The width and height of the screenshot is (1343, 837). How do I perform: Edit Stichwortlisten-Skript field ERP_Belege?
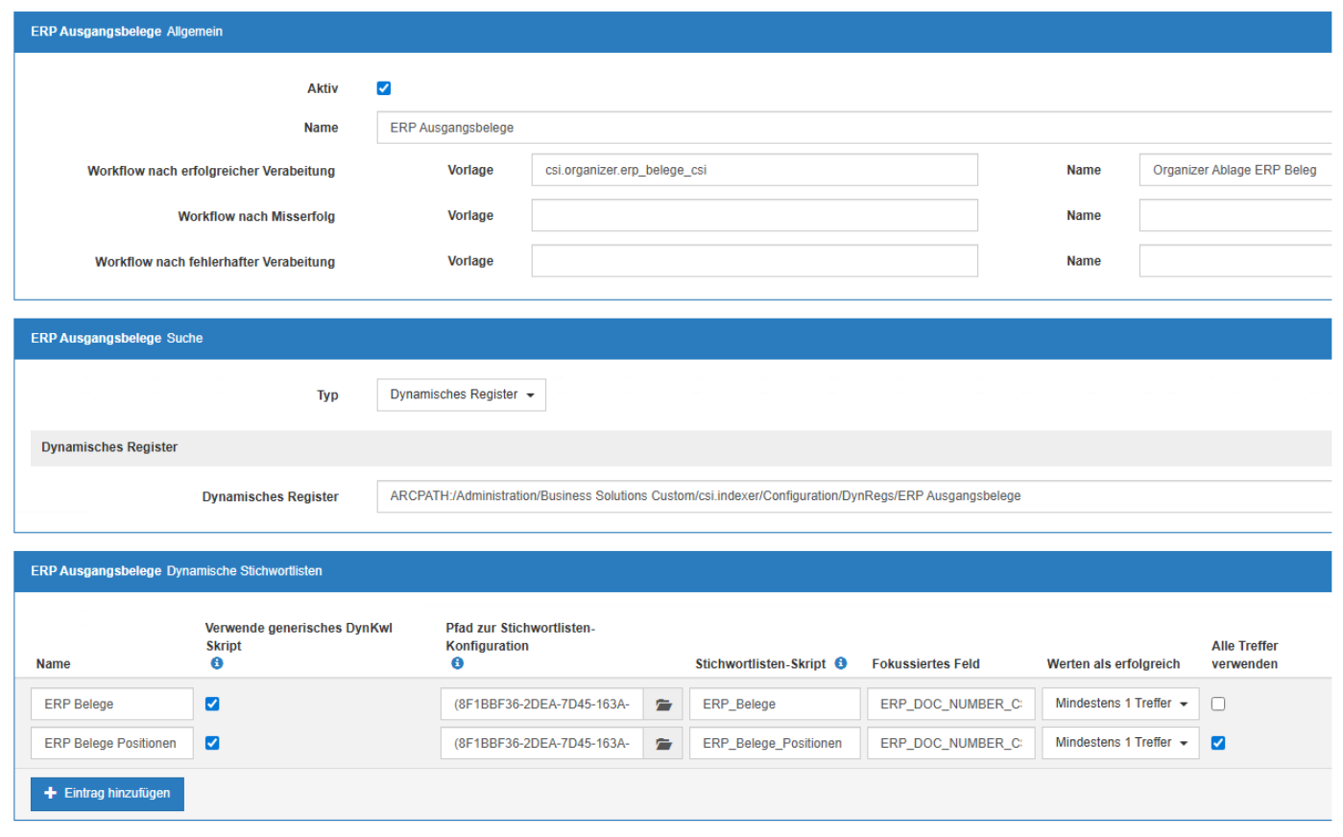(775, 705)
